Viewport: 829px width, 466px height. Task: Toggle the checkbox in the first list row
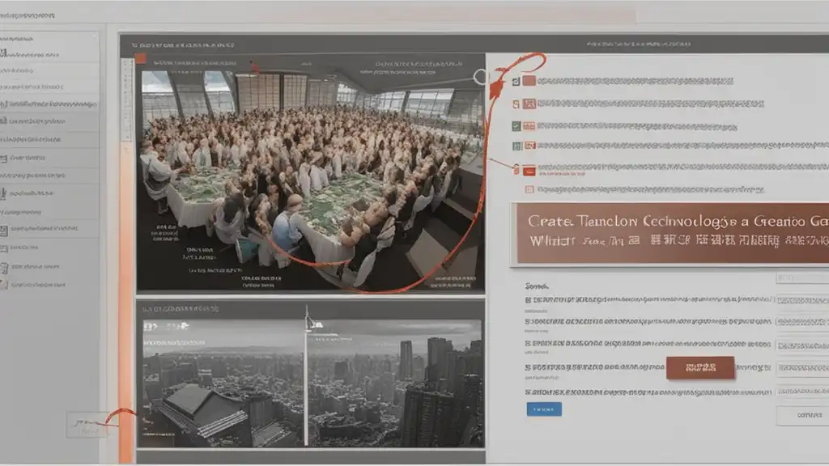point(515,81)
